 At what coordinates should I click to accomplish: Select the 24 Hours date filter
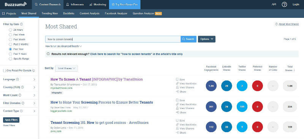coord(11,30)
